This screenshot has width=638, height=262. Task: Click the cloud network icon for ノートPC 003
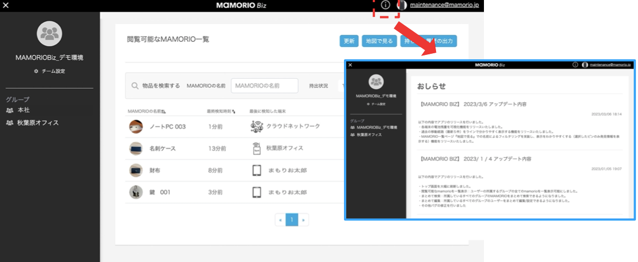click(256, 126)
